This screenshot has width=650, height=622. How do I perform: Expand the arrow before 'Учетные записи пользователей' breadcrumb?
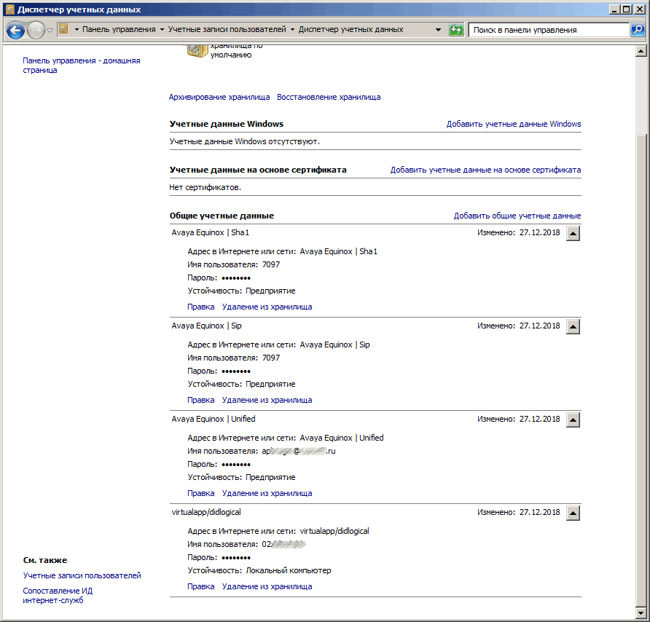point(162,29)
